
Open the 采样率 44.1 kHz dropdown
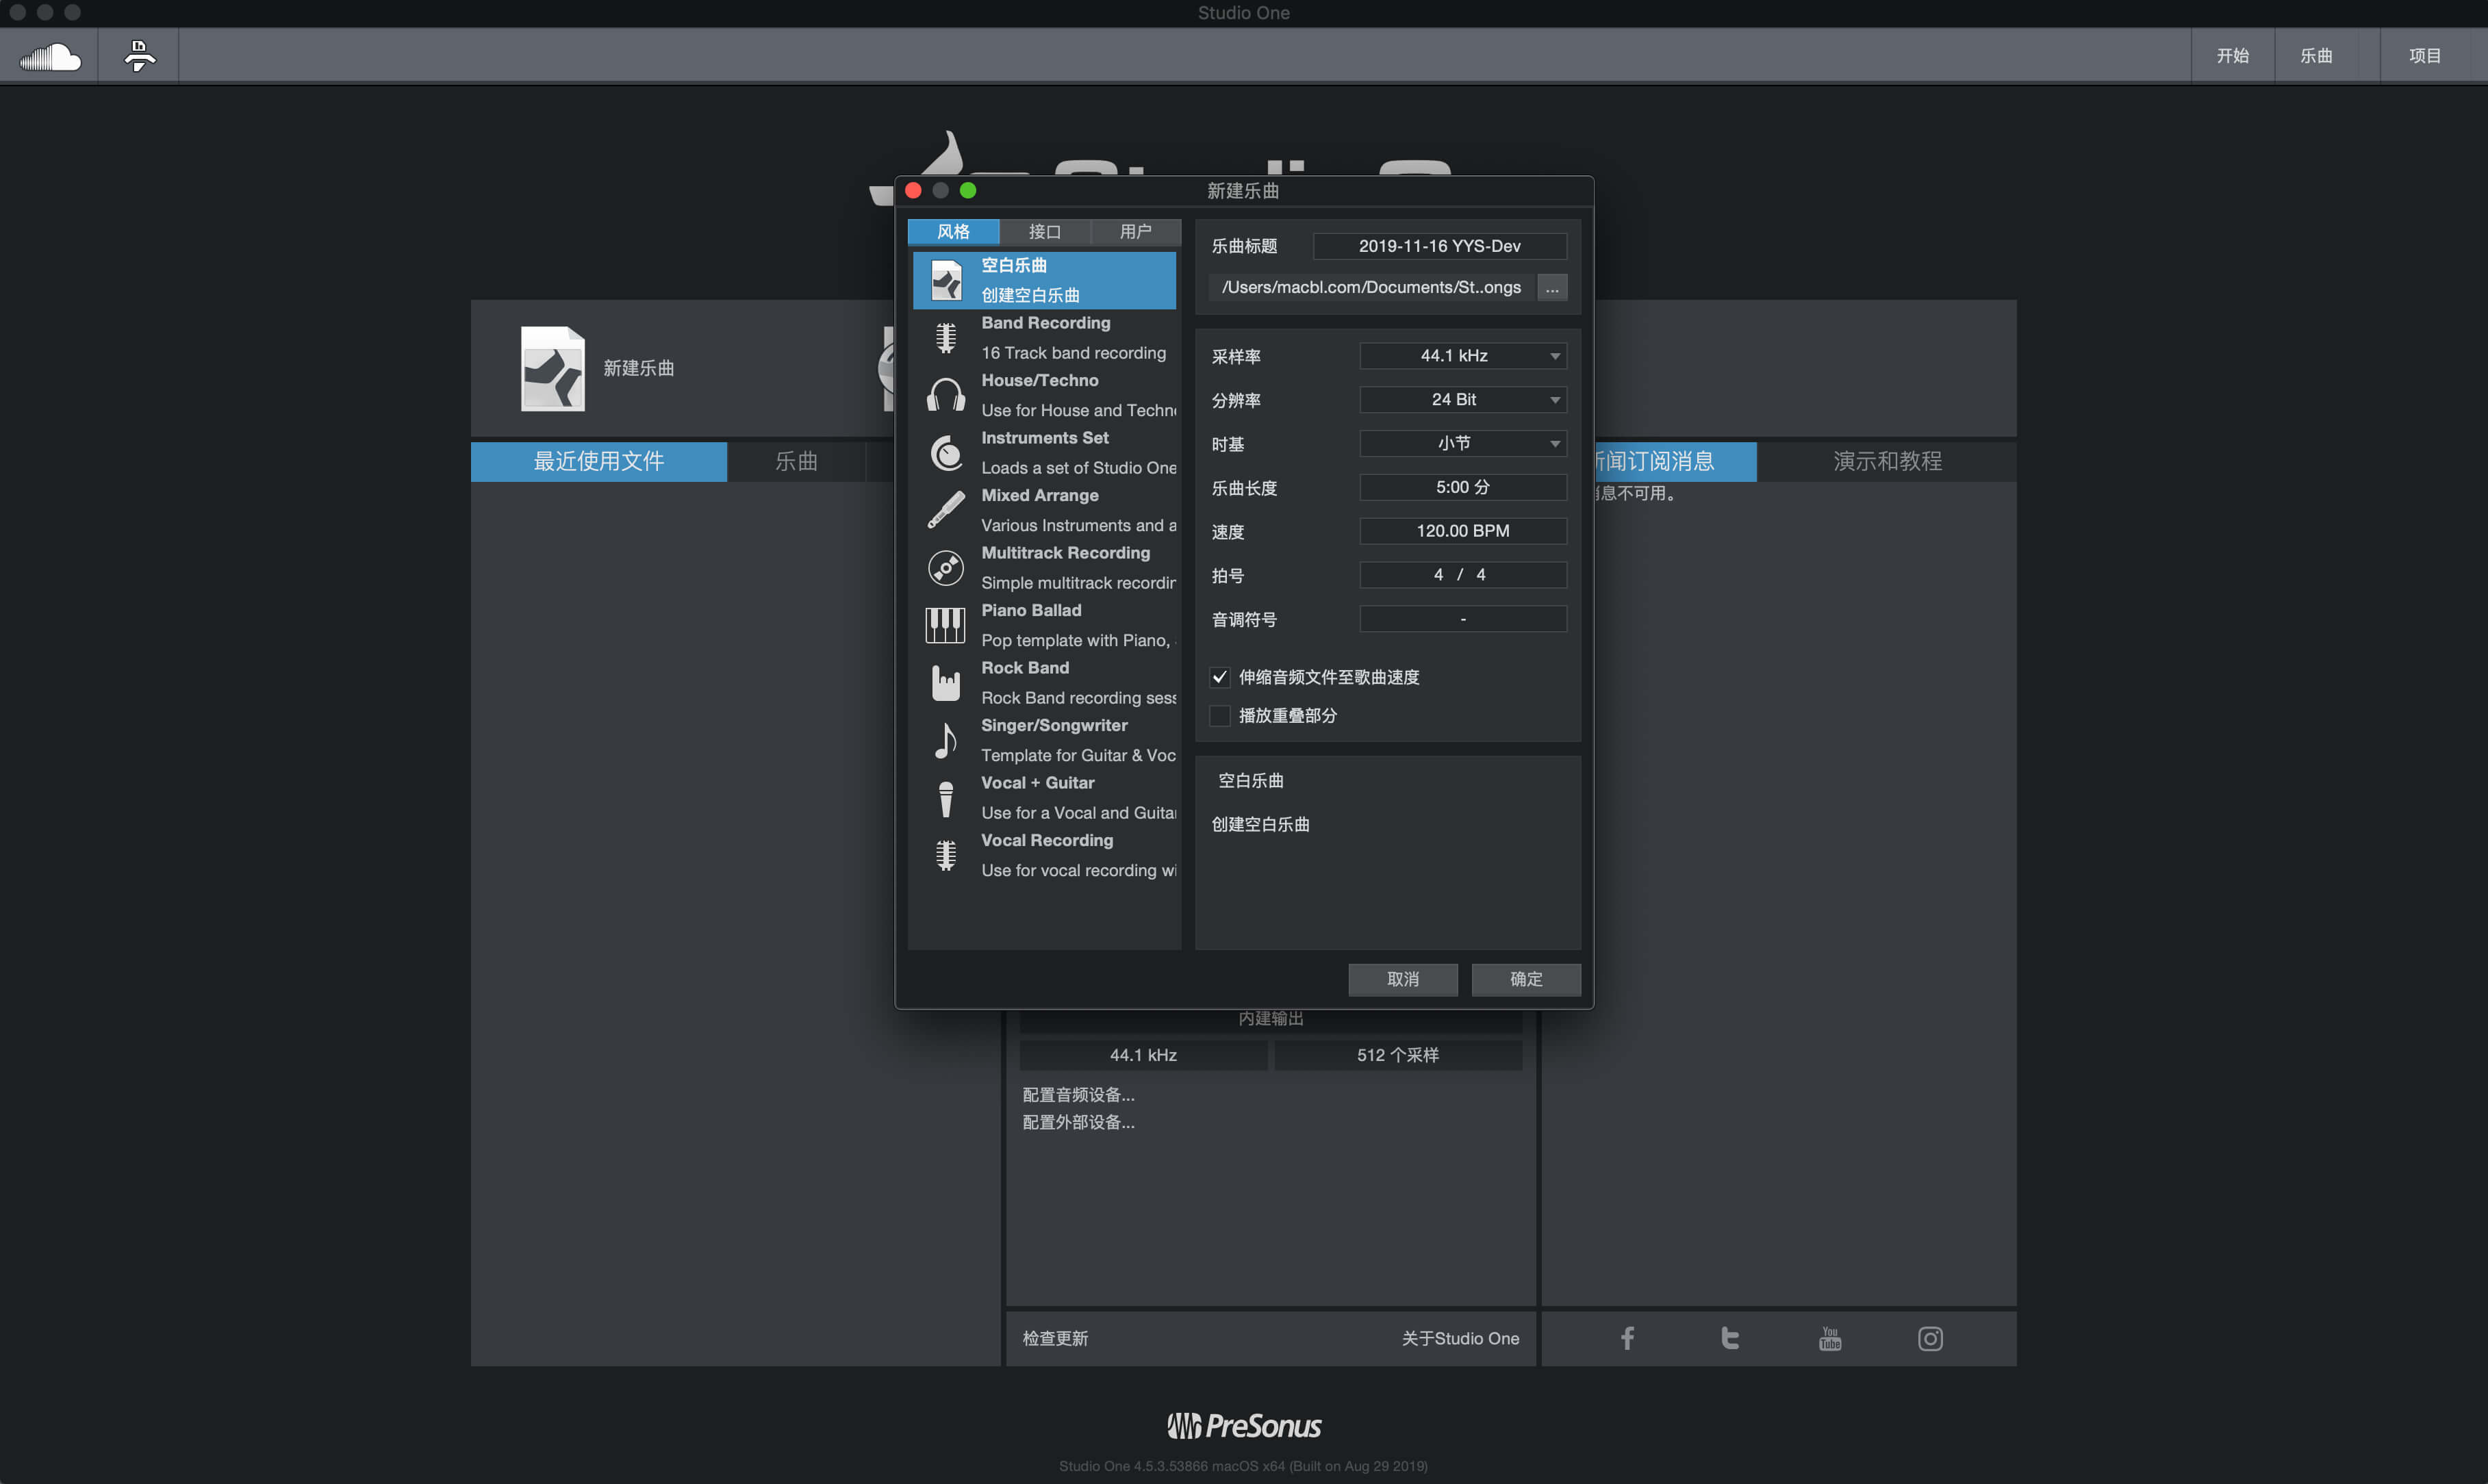click(1462, 356)
